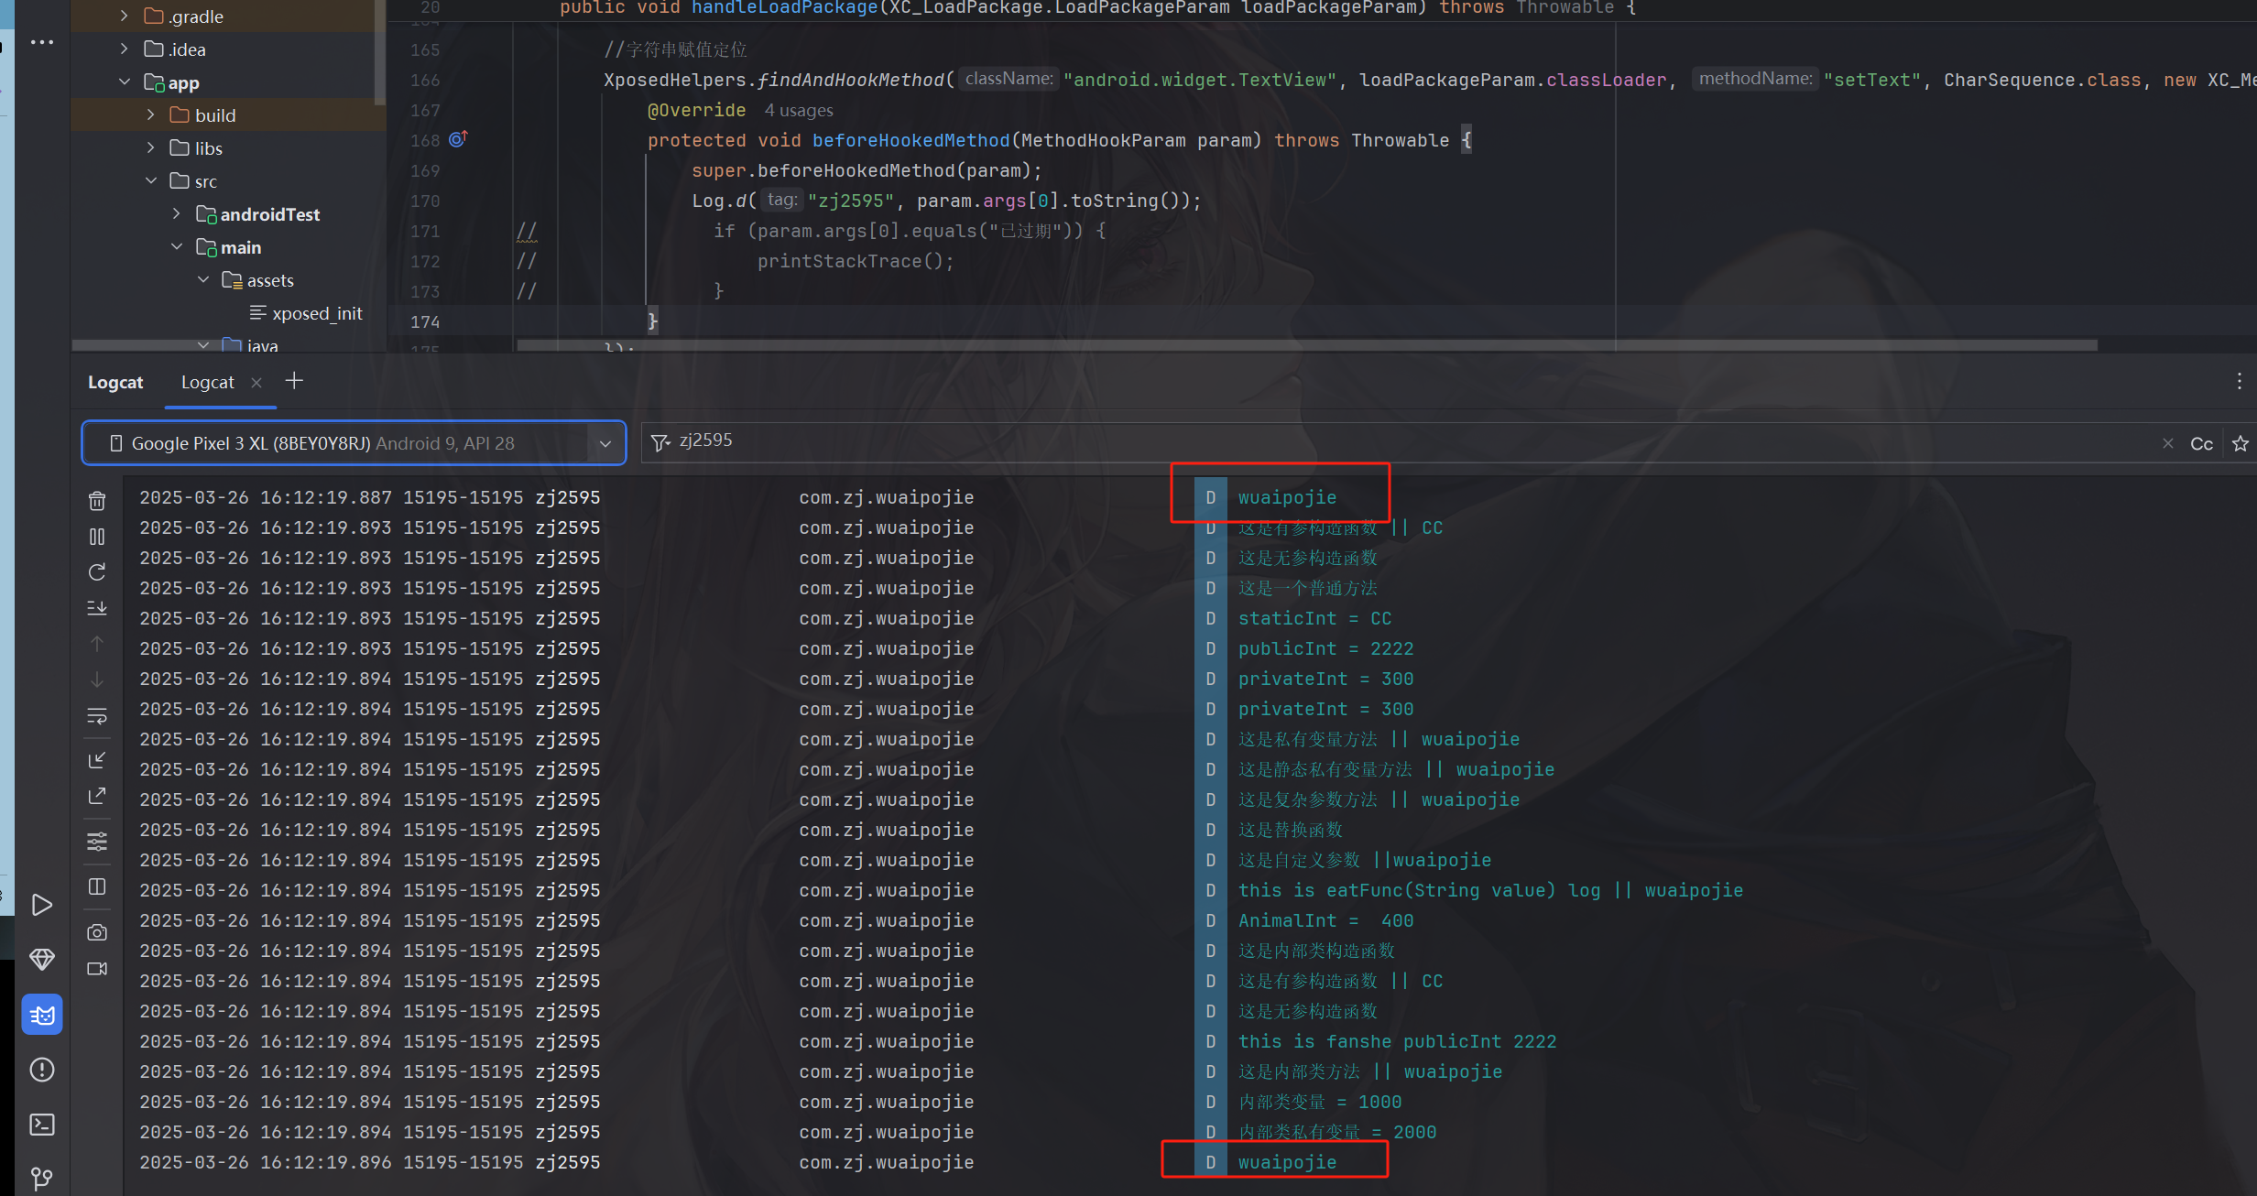Collapse the assets folder
The image size is (2257, 1196).
click(203, 280)
